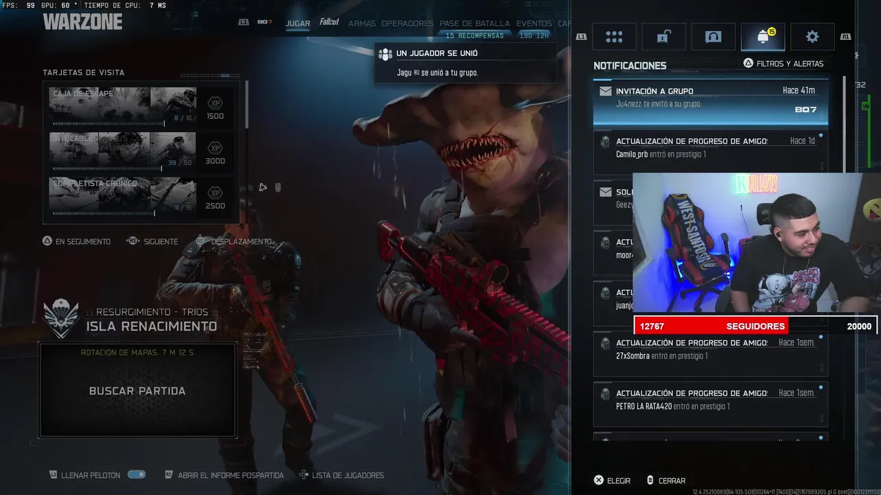Click the R1 bumper icon beside settings
This screenshot has width=881, height=495.
click(846, 37)
